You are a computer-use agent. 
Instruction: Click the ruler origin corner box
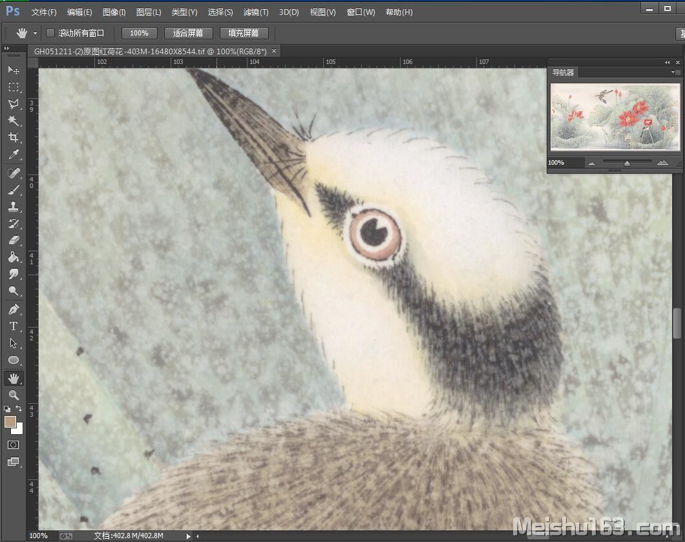33,63
